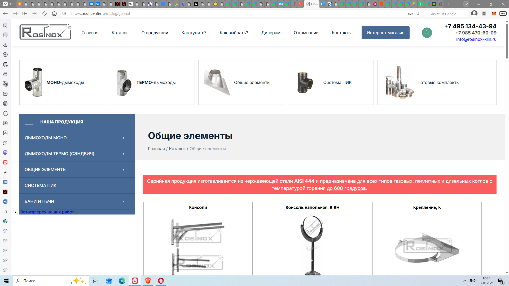Click the VPN icon in address bar
This screenshot has width=509, height=286.
click(x=503, y=14)
